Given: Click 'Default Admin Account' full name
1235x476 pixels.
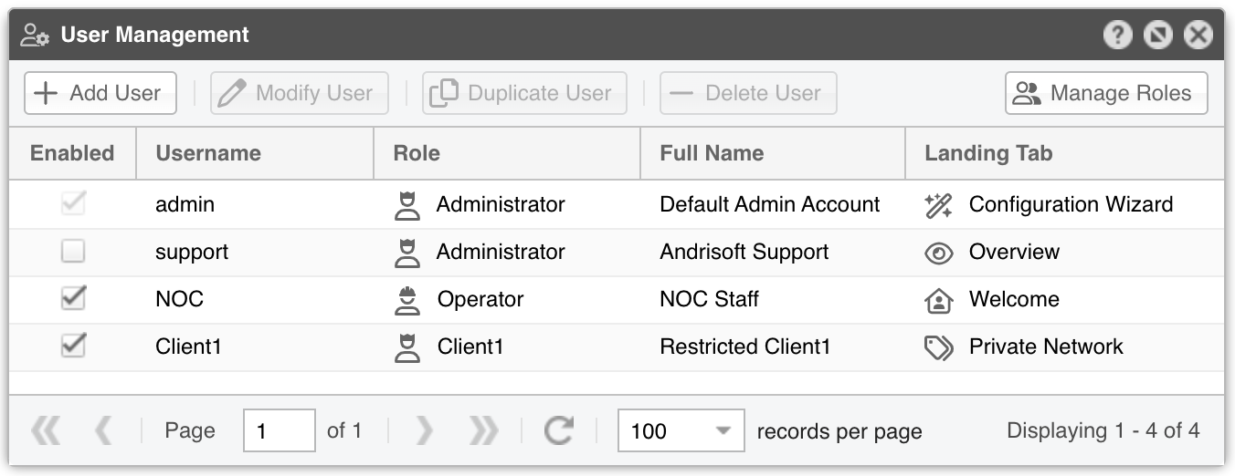Looking at the screenshot, I should pos(770,204).
